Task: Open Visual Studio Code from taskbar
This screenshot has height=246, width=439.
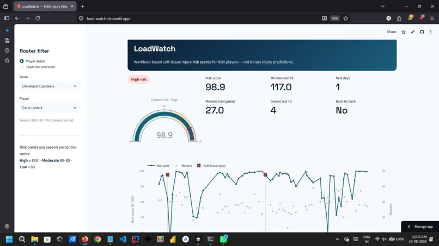Action: 123,239
